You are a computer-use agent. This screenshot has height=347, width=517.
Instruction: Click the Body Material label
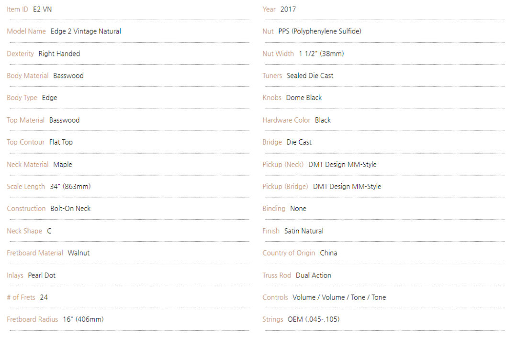coord(28,76)
